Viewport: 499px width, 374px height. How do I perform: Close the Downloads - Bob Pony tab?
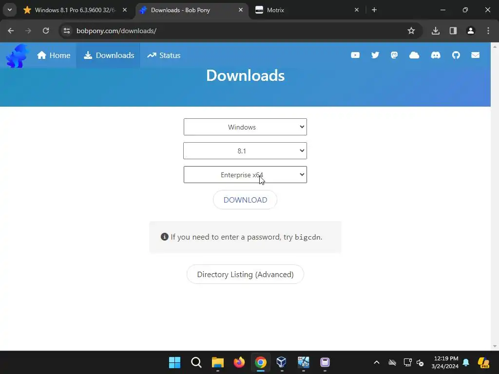241,10
